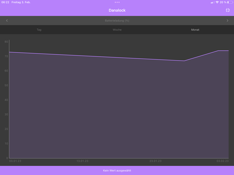Tap the Danalock header title
The image size is (234, 175).
(117, 10)
